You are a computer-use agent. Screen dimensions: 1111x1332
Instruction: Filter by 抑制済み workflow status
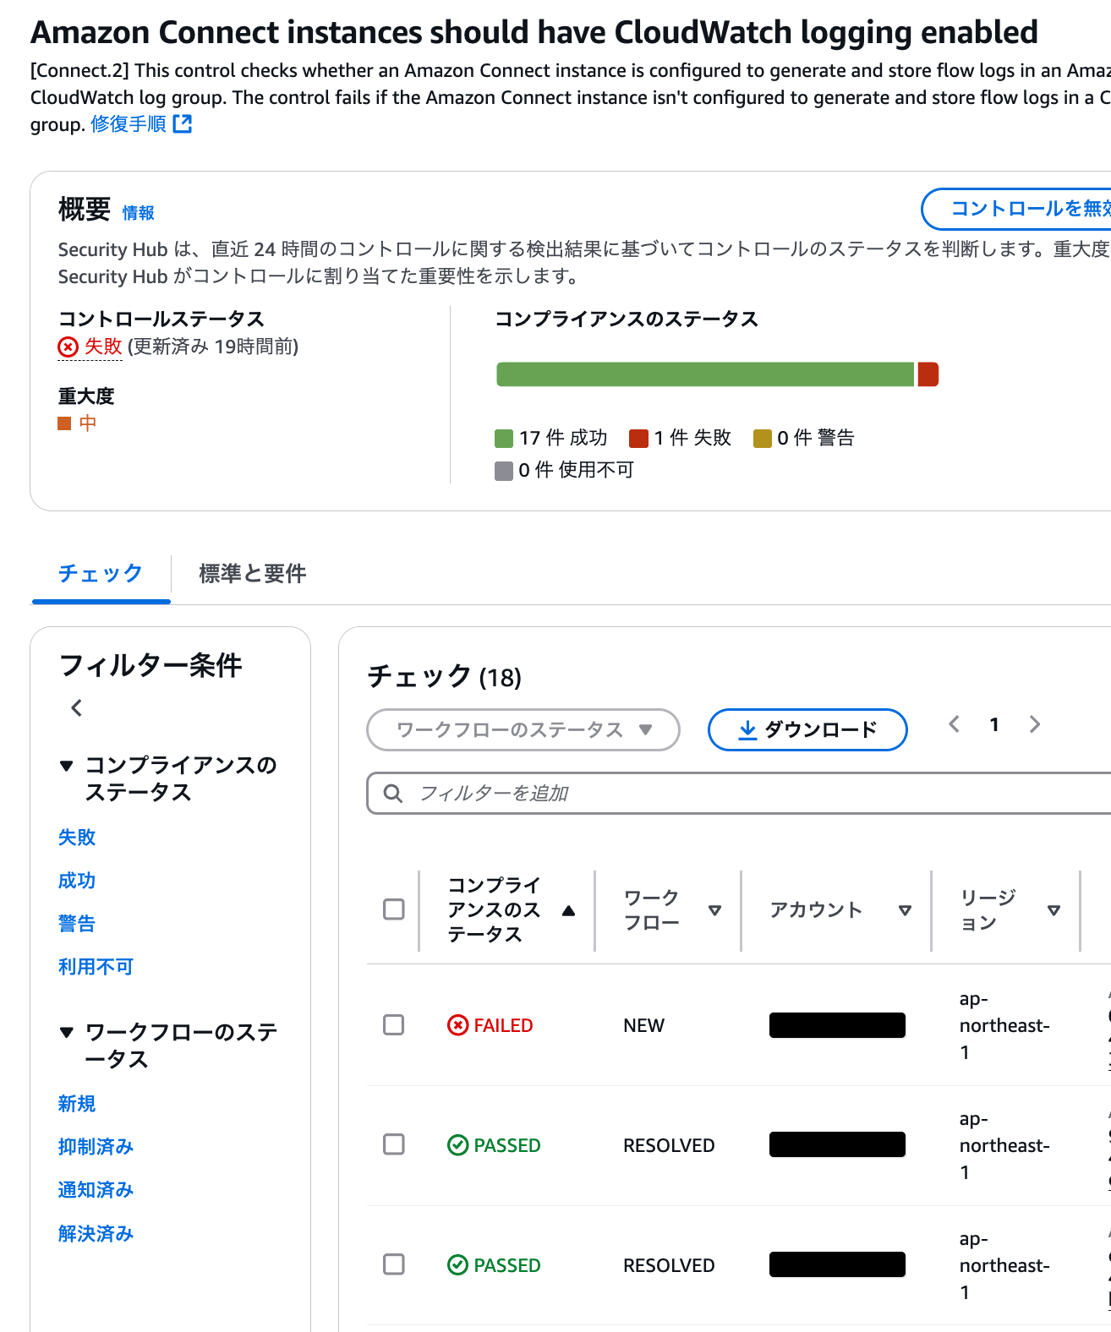[x=96, y=1147]
